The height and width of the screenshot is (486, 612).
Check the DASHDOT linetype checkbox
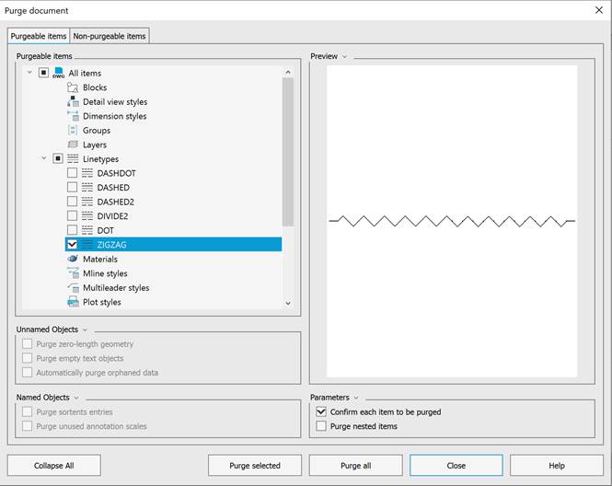(72, 173)
